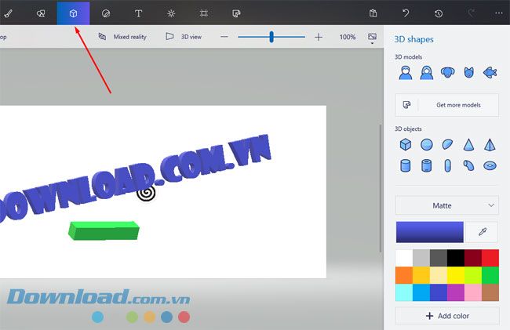Select the Pyramid 3D object
Screen dimensions: 510x330
click(490, 144)
